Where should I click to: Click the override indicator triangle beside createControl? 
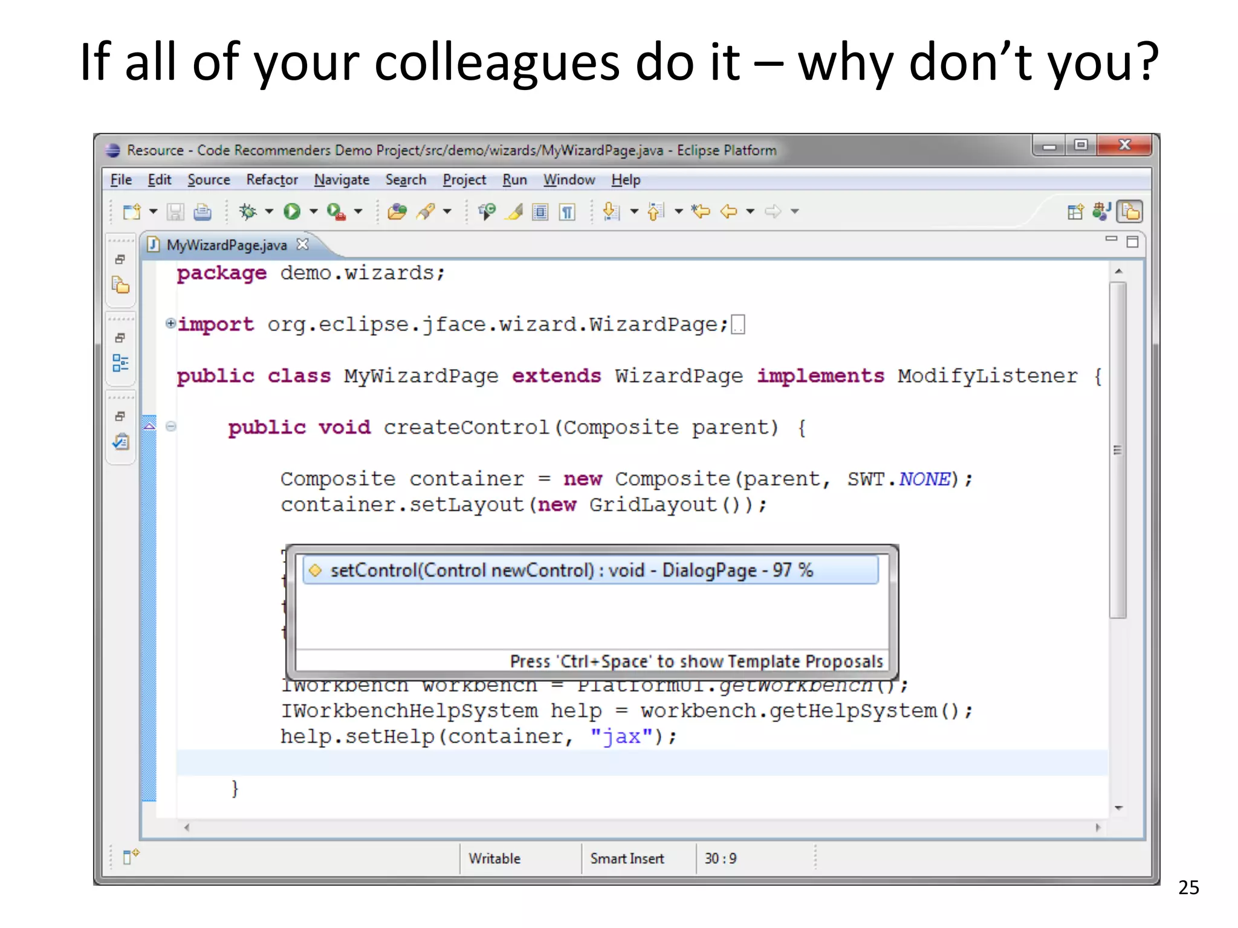[x=149, y=427]
